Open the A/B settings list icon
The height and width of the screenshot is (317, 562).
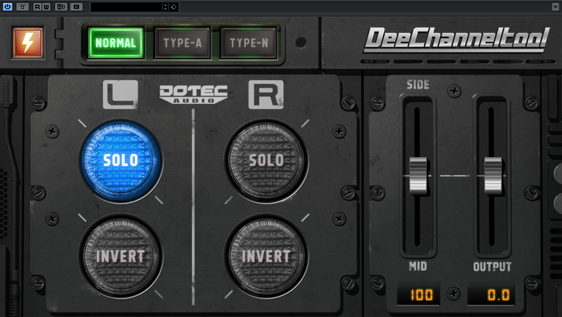click(x=76, y=6)
